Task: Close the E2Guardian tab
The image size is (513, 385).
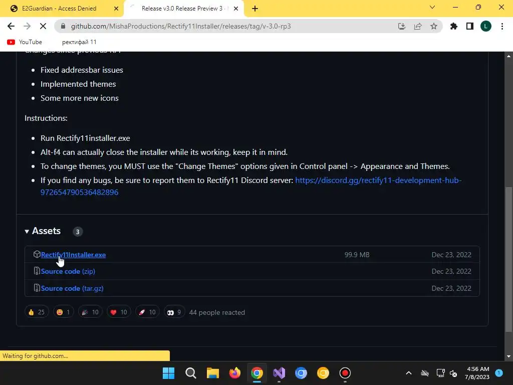Action: [x=116, y=9]
